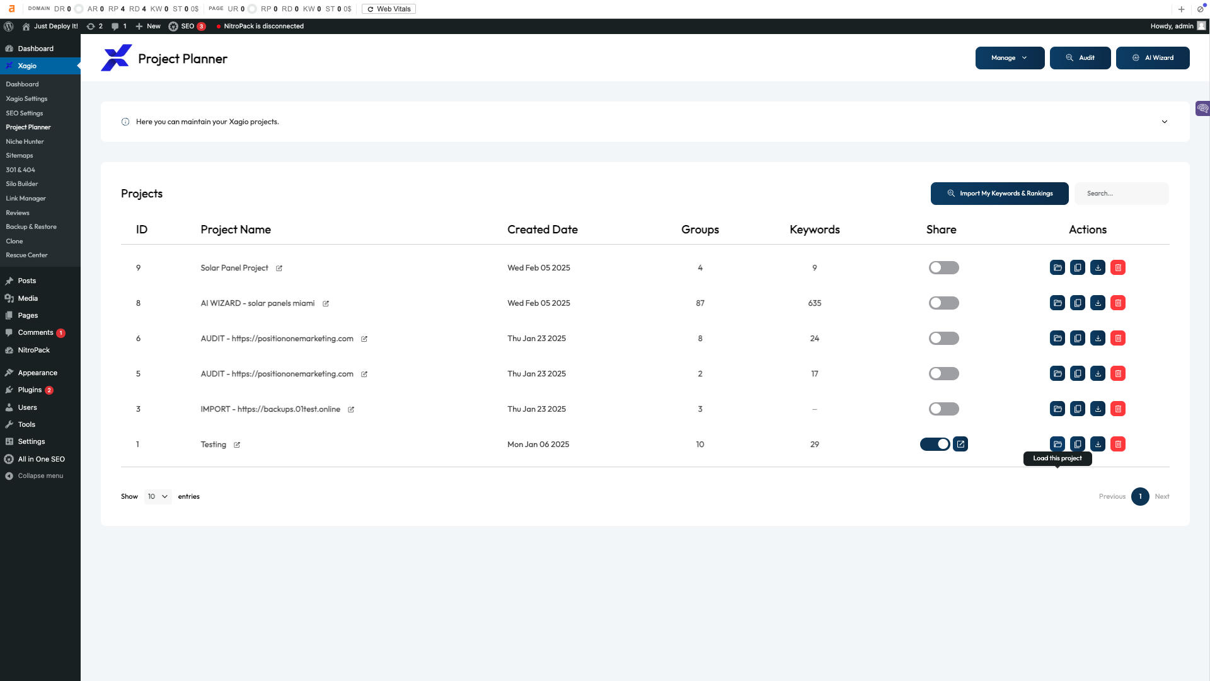The height and width of the screenshot is (681, 1210).
Task: Open the Manage dropdown
Action: point(1010,58)
